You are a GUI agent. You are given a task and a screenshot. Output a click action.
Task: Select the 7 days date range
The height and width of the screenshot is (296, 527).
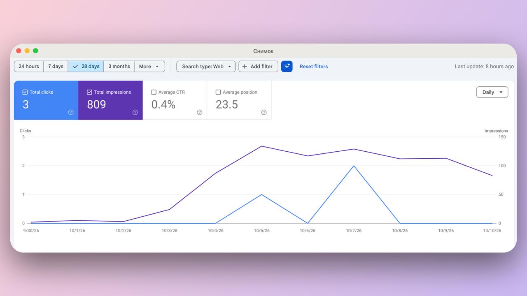(x=56, y=66)
